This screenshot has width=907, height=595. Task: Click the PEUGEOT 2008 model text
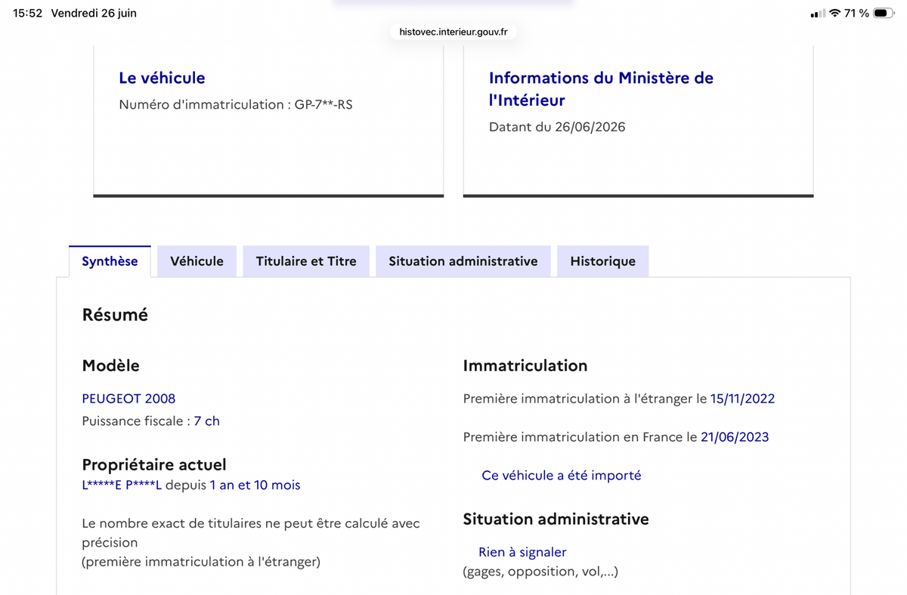pos(128,399)
